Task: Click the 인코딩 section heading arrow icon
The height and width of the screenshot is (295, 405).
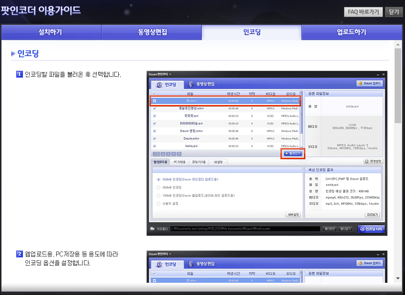Action: pyautogui.click(x=13, y=54)
